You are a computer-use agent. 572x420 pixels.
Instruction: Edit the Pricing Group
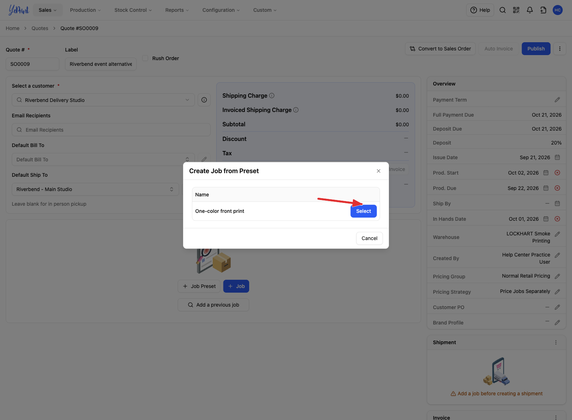tap(557, 276)
